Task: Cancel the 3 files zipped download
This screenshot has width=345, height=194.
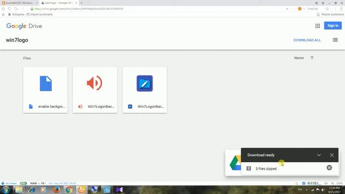Action: (329, 168)
